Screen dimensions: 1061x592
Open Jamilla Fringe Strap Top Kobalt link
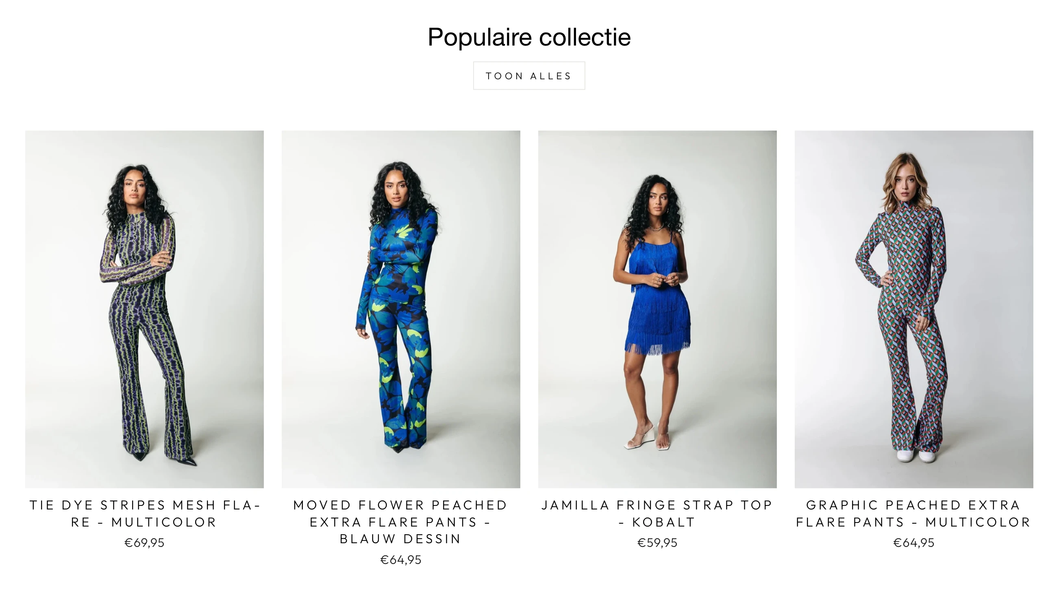(x=657, y=513)
